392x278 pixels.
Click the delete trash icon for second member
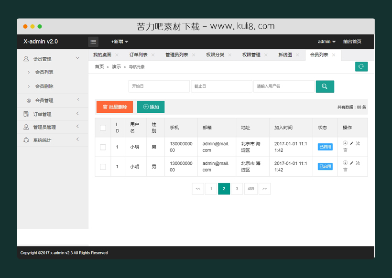pyautogui.click(x=345, y=170)
